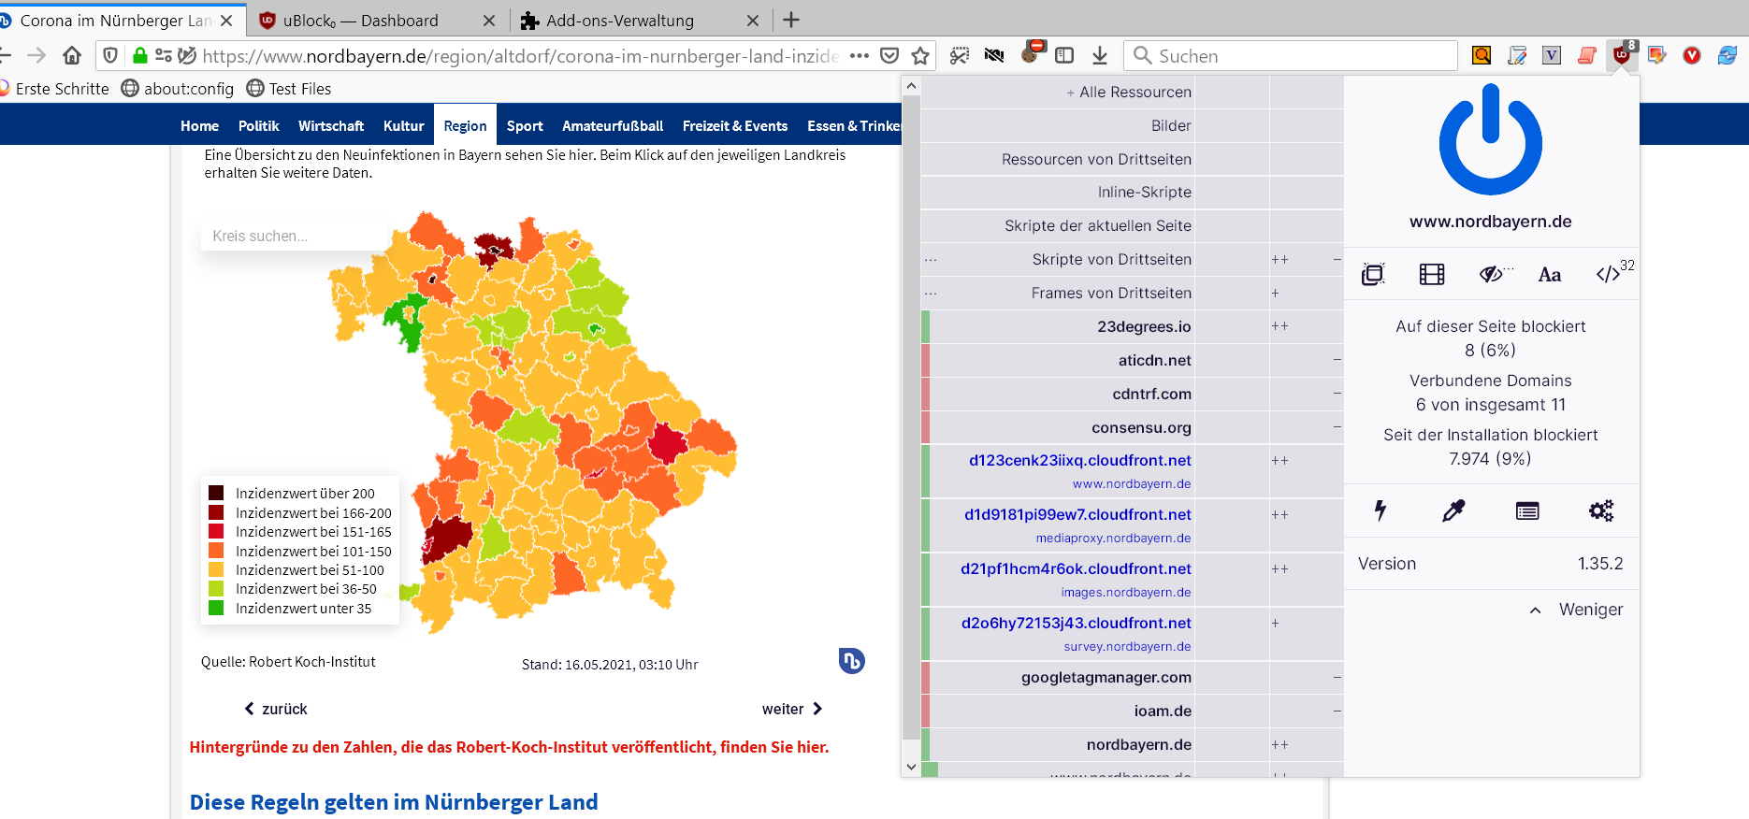Open the Politik navigation item

tap(258, 125)
